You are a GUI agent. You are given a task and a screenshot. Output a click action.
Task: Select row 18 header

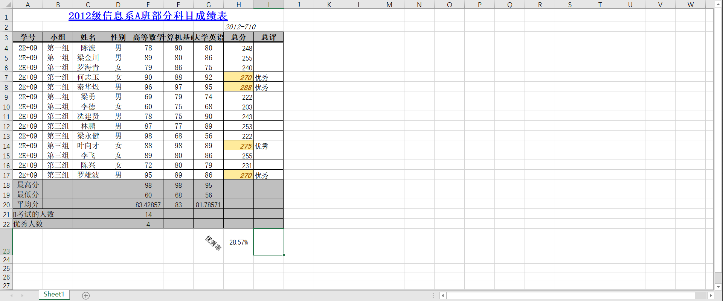pos(6,185)
